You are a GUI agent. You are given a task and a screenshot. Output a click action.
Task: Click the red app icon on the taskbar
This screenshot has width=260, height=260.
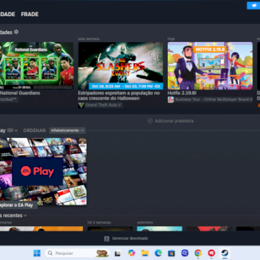(211, 253)
